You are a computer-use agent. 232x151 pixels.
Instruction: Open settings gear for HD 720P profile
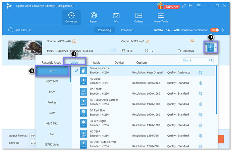coord(200,136)
